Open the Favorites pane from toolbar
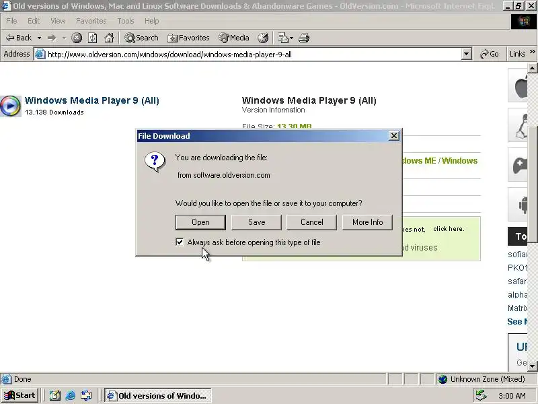538x404 pixels. (x=188, y=38)
